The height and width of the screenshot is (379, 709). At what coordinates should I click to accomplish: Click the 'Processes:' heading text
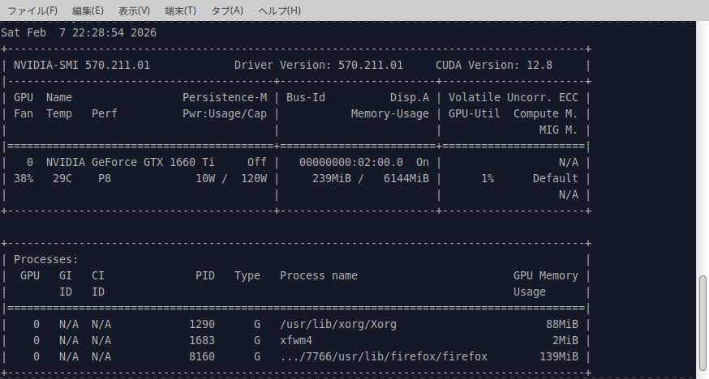[46, 260]
